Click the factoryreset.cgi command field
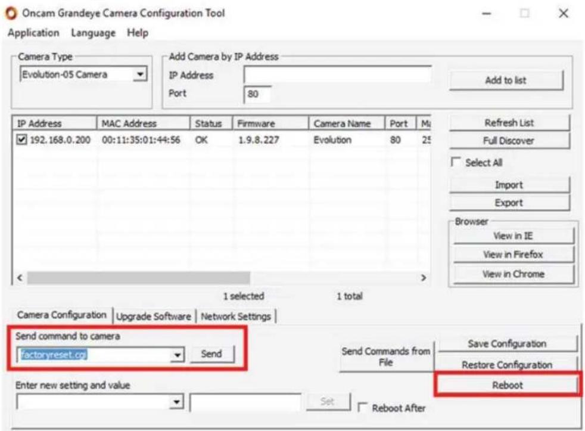 pos(94,355)
